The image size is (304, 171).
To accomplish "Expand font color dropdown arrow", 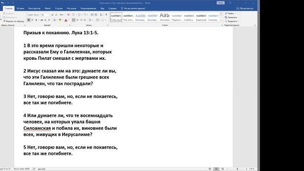I will pos(68,20).
